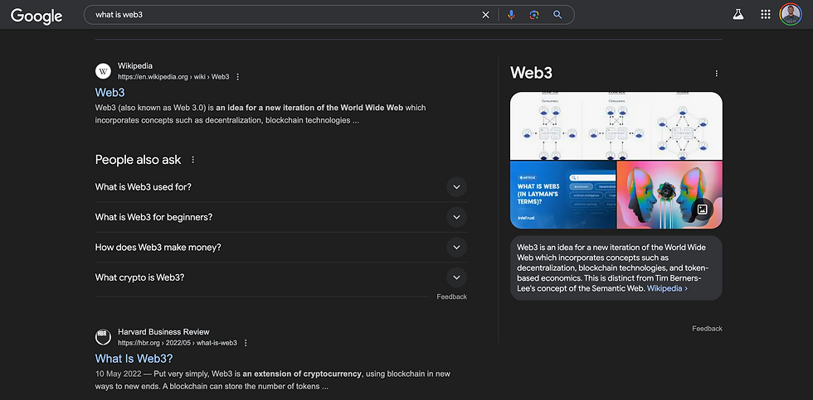Start voice search with the microphone icon
This screenshot has height=400, width=813.
[x=511, y=15]
